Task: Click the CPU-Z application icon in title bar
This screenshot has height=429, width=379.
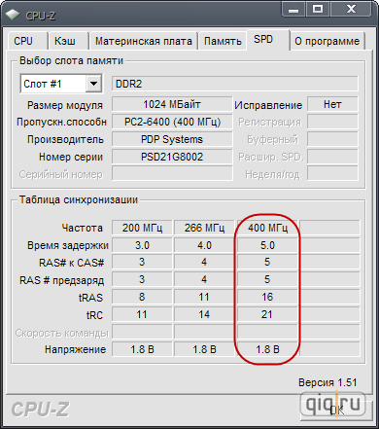Action: pos(14,15)
